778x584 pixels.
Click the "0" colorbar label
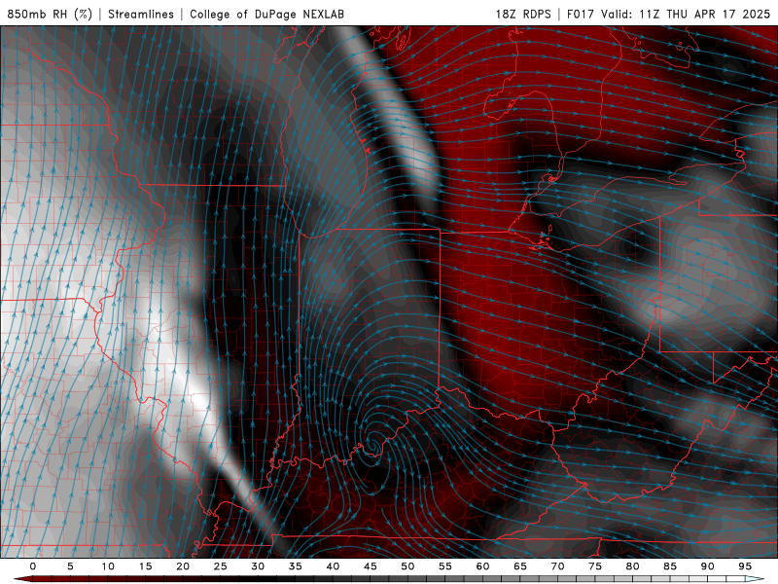[x=33, y=566]
